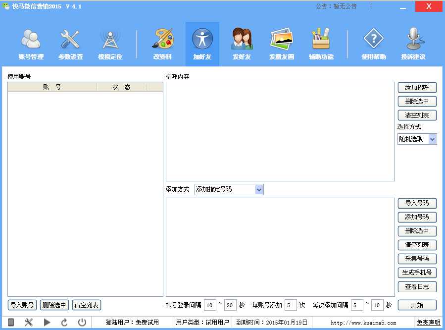Click 添加号码 add number button

tap(417, 217)
